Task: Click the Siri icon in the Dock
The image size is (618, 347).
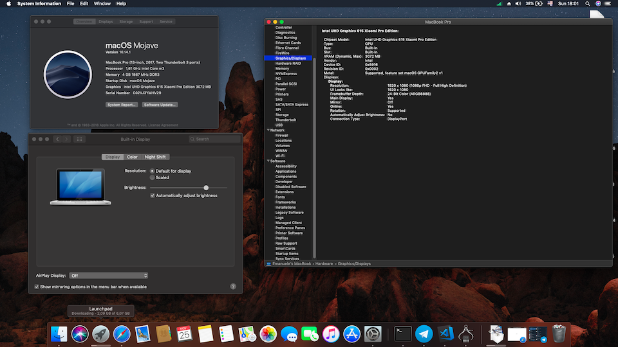Action: pos(80,334)
